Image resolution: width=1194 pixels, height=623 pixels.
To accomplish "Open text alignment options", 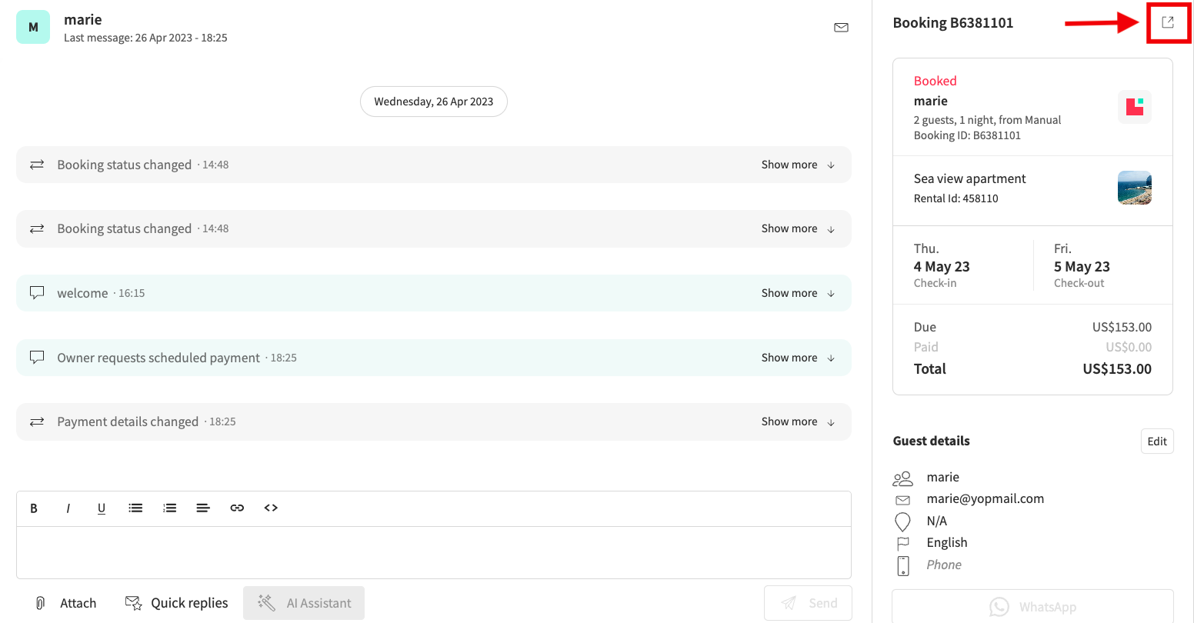I will click(x=203, y=508).
